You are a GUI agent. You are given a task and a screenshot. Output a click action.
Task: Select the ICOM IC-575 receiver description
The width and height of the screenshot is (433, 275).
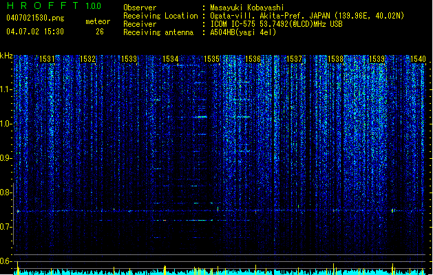(x=276, y=24)
